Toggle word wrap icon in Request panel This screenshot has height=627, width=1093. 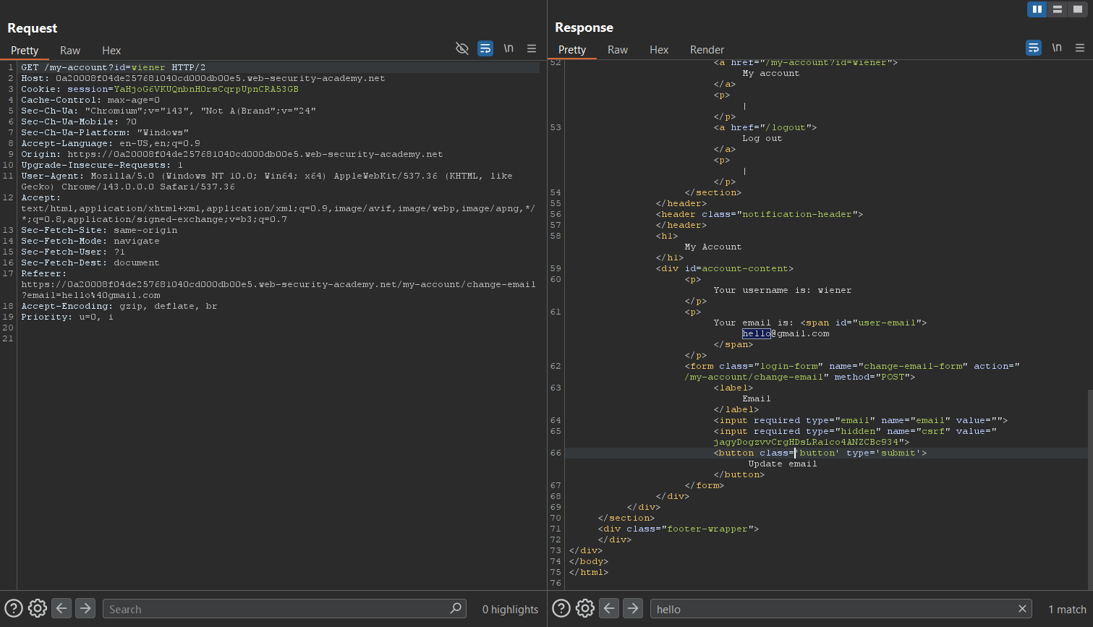coord(485,48)
